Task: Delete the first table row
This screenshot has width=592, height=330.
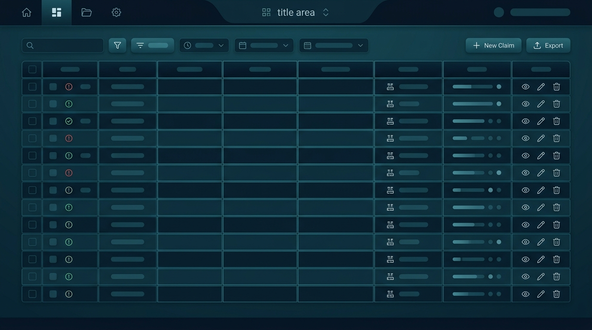Action: point(556,87)
